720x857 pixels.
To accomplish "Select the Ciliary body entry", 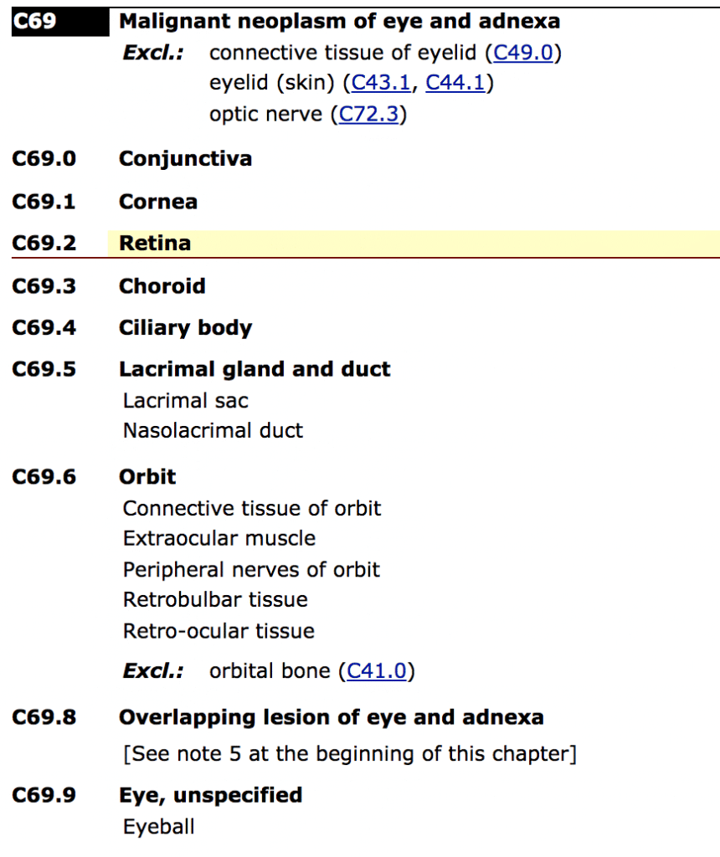I will [x=186, y=328].
